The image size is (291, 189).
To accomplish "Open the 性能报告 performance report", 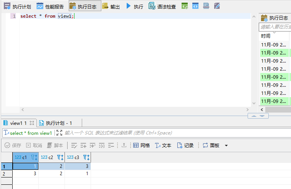I will point(50,7).
